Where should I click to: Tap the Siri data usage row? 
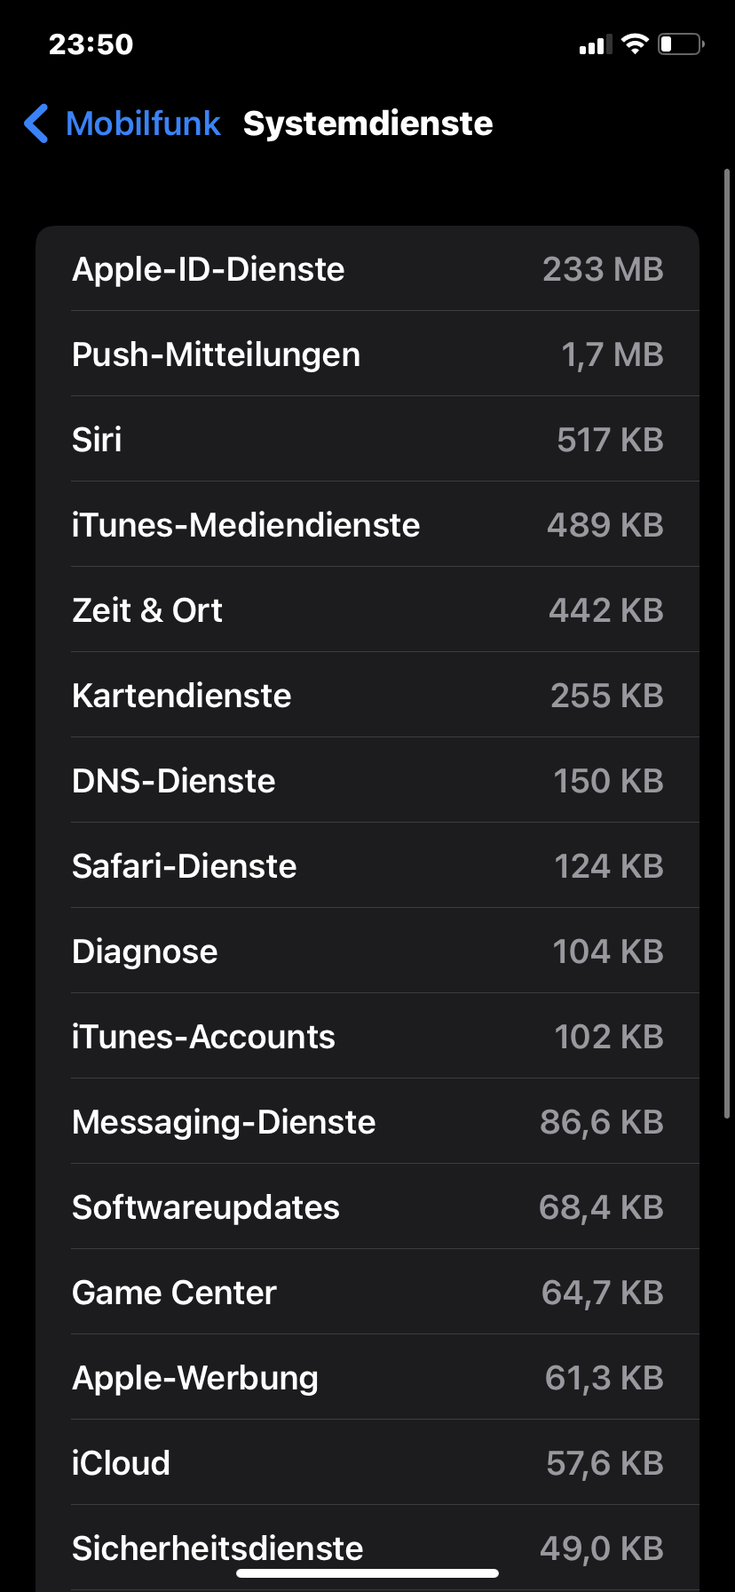point(367,440)
